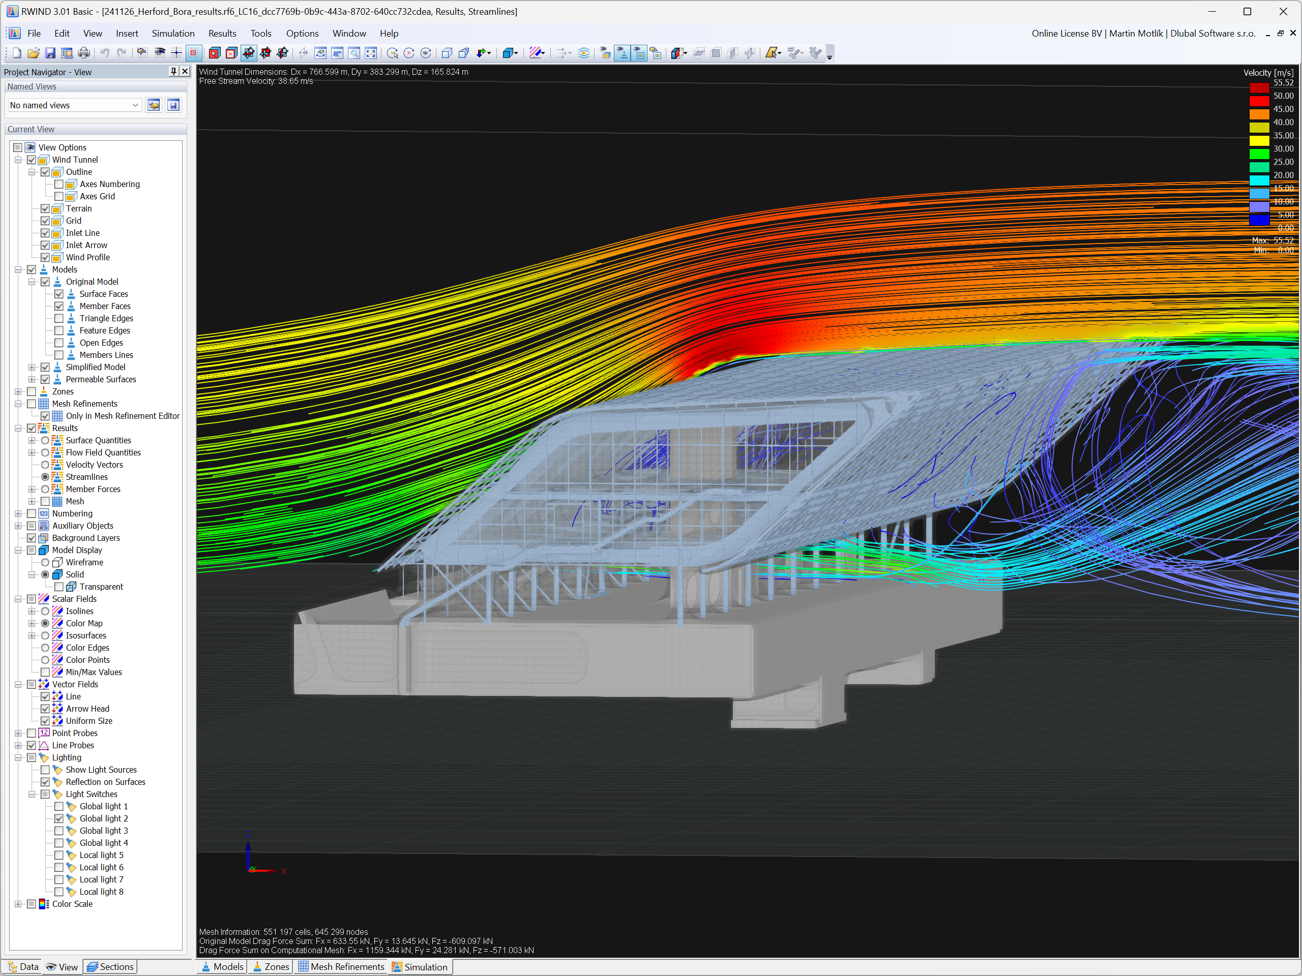Click the Isosurfaces display icon
The image size is (1302, 976).
click(57, 635)
